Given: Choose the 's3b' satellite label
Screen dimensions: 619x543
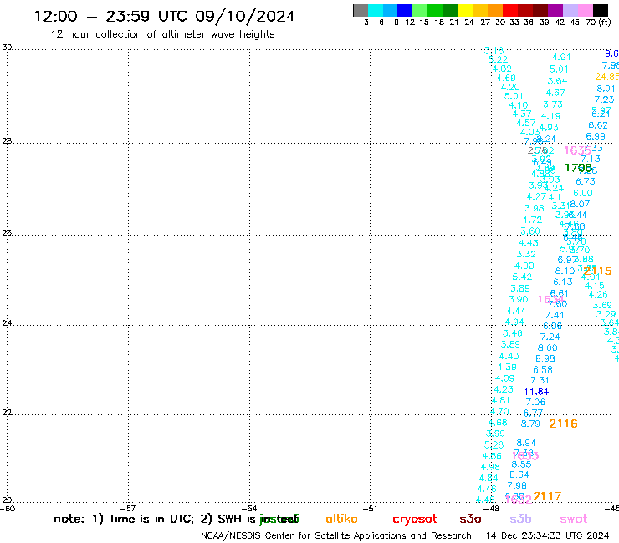Looking at the screenshot, I should click(x=520, y=519).
